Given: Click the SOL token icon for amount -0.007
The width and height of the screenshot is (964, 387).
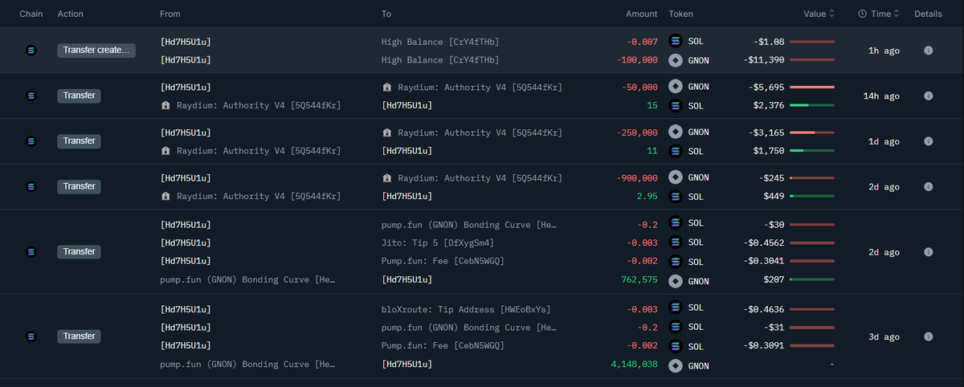Looking at the screenshot, I should coord(676,41).
